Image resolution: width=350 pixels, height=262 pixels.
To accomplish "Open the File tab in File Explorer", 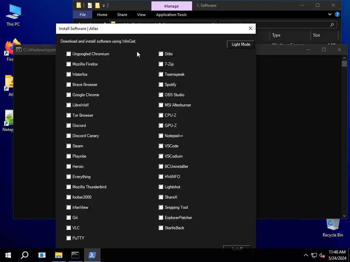I will 83,15.
